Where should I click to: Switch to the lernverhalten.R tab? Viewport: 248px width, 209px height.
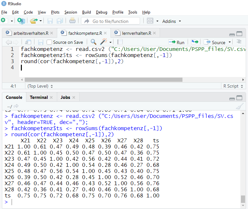pos(136,33)
